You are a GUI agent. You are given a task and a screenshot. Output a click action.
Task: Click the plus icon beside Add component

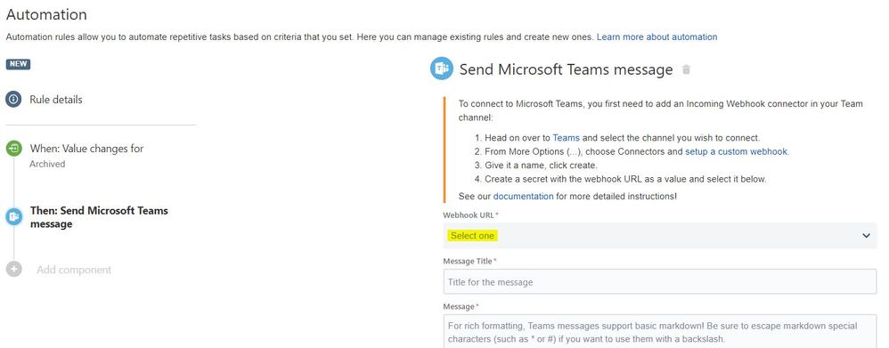13,269
